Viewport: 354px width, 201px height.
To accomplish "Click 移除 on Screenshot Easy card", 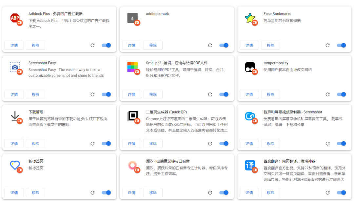I will point(35,94).
